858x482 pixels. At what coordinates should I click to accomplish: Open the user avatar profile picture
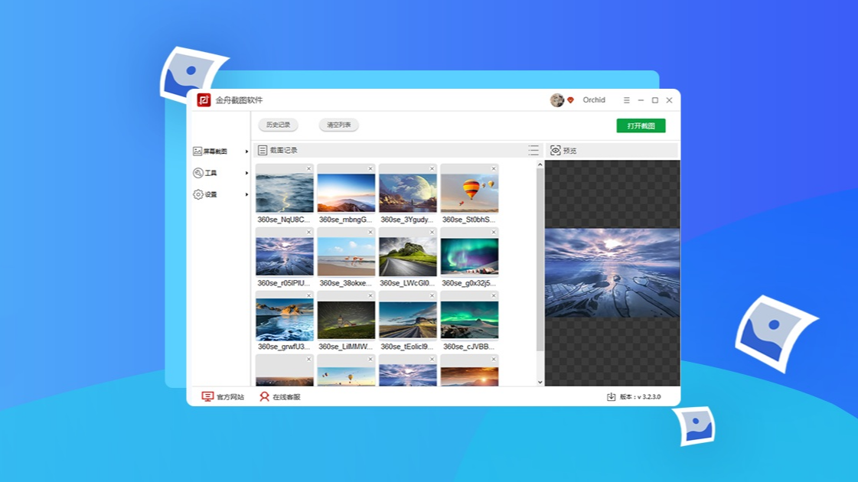pos(557,100)
